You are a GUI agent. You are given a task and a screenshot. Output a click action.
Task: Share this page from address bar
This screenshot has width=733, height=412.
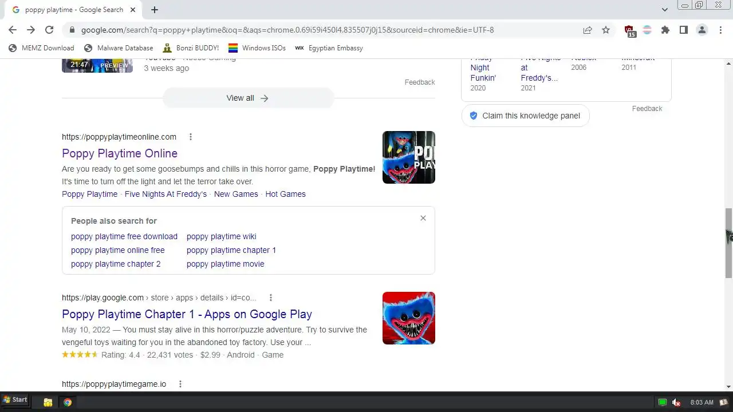tap(588, 30)
